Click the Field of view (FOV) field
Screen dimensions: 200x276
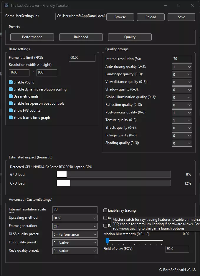[x=177, y=249]
